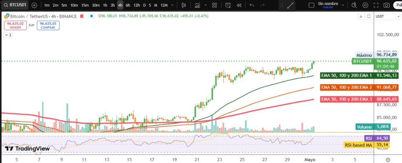402x163 pixels.
Task: Click the add symbol plus icon
Action: pyautogui.click(x=35, y=5)
